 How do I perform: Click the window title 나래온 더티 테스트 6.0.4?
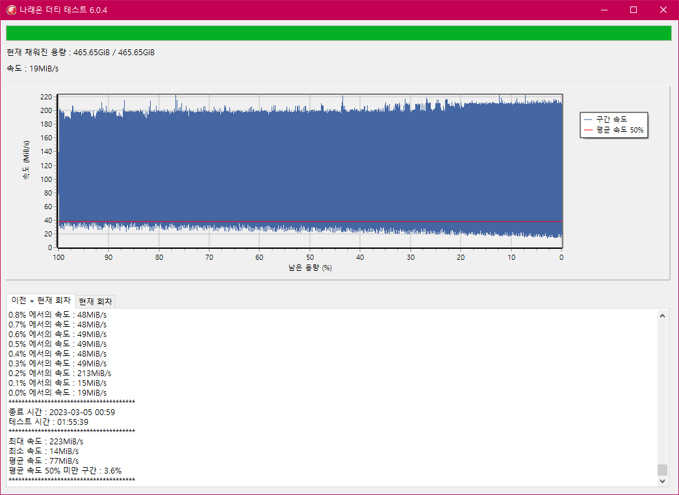coord(63,10)
